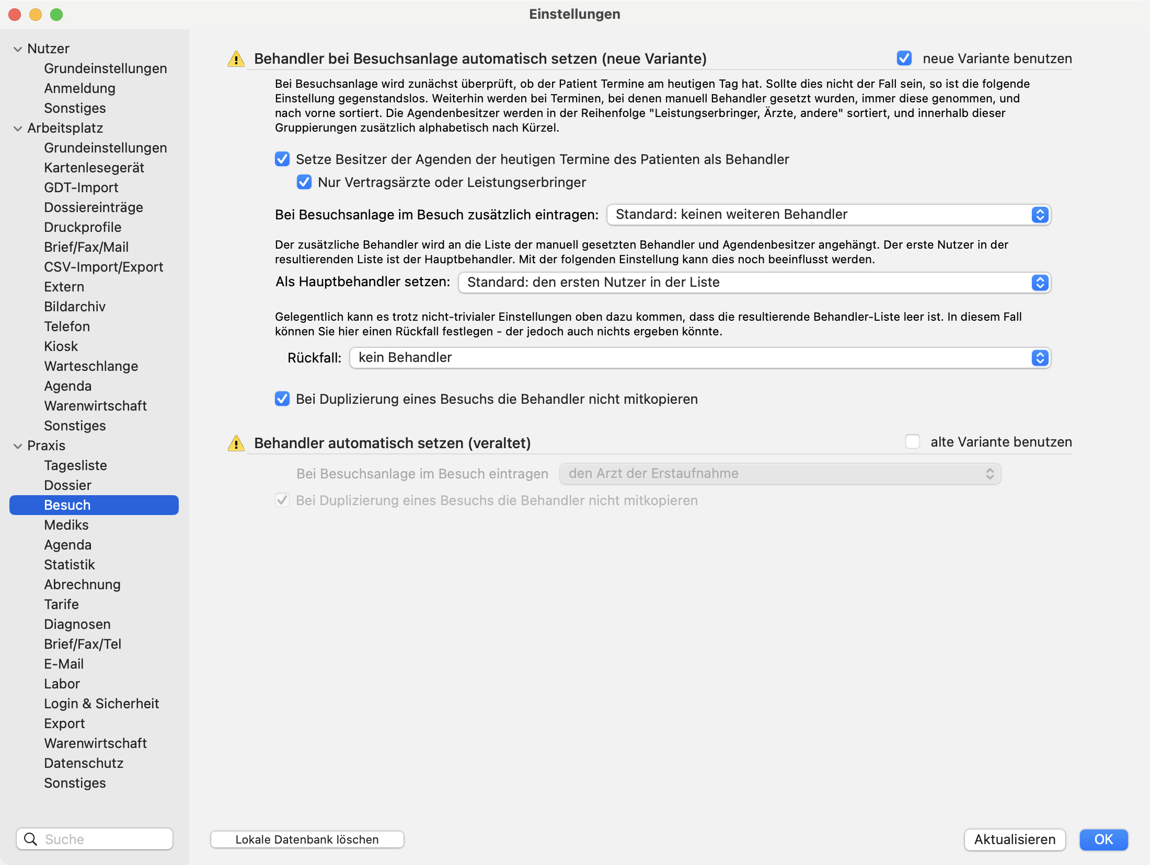The width and height of the screenshot is (1150, 865).
Task: Open Tagesliste settings
Action: [75, 465]
